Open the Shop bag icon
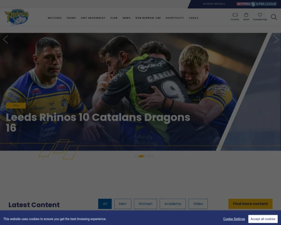The width and height of the screenshot is (281, 225). coord(246,15)
